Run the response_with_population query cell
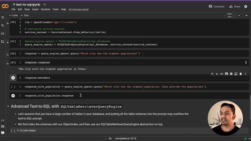251x141 pixels. click(x=13, y=87)
